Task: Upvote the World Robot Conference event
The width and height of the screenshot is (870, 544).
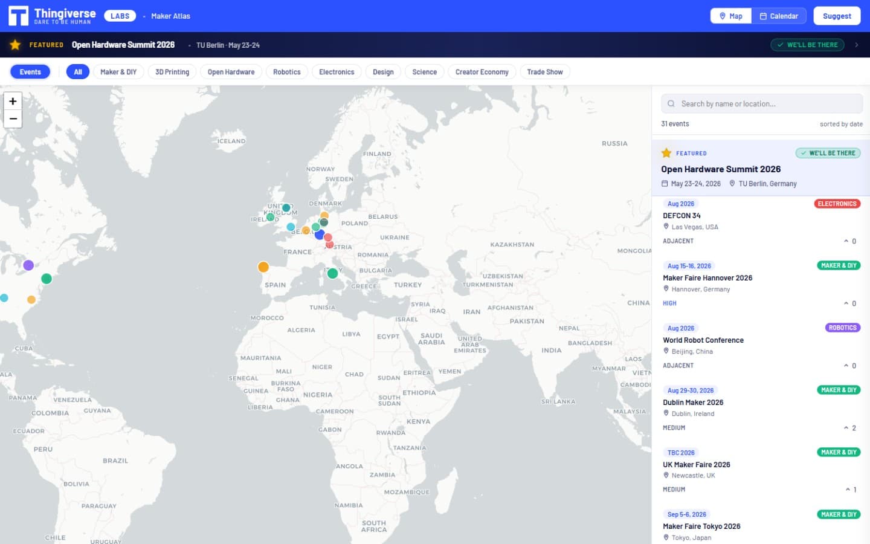Action: (850, 366)
